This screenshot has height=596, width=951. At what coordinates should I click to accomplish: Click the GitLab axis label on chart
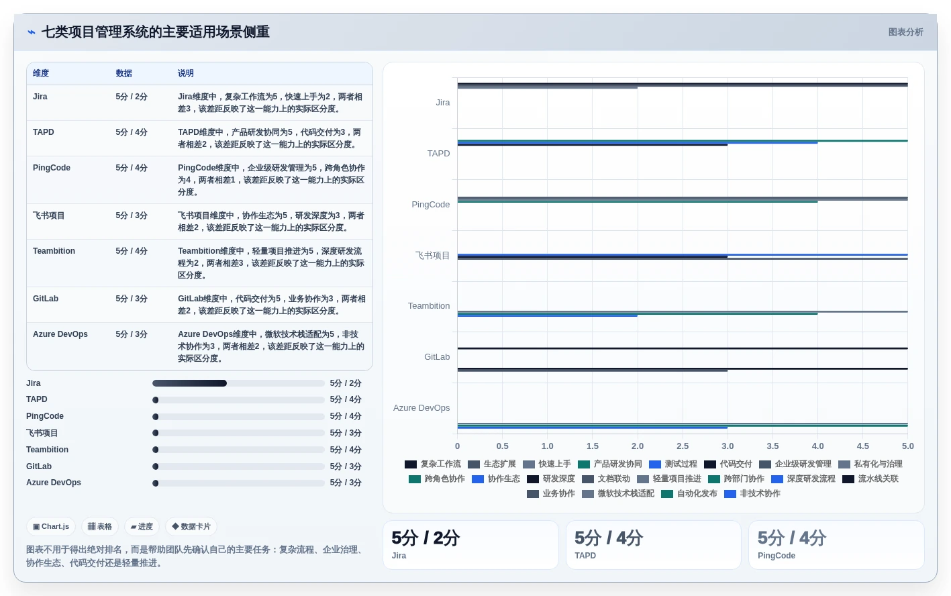point(437,357)
